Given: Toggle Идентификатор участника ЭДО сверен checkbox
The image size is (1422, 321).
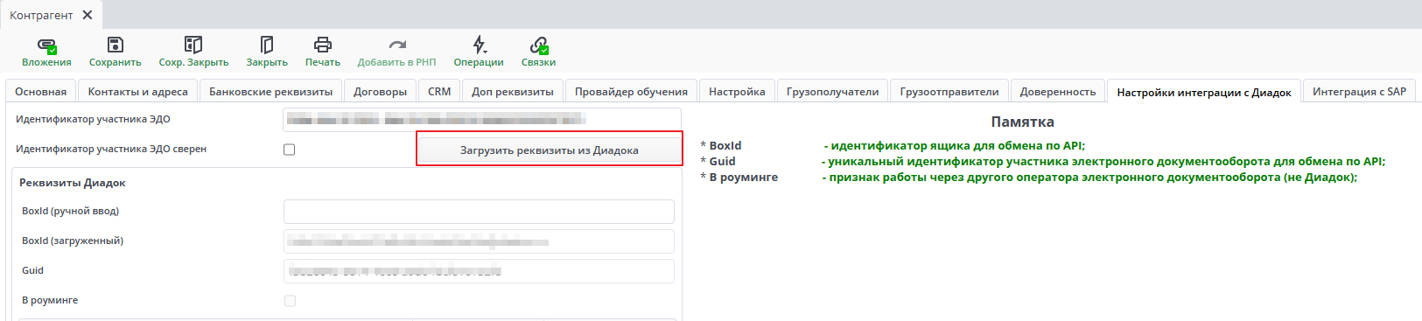Looking at the screenshot, I should pyautogui.click(x=290, y=150).
